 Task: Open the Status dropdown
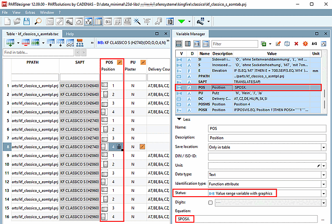coord(324,193)
